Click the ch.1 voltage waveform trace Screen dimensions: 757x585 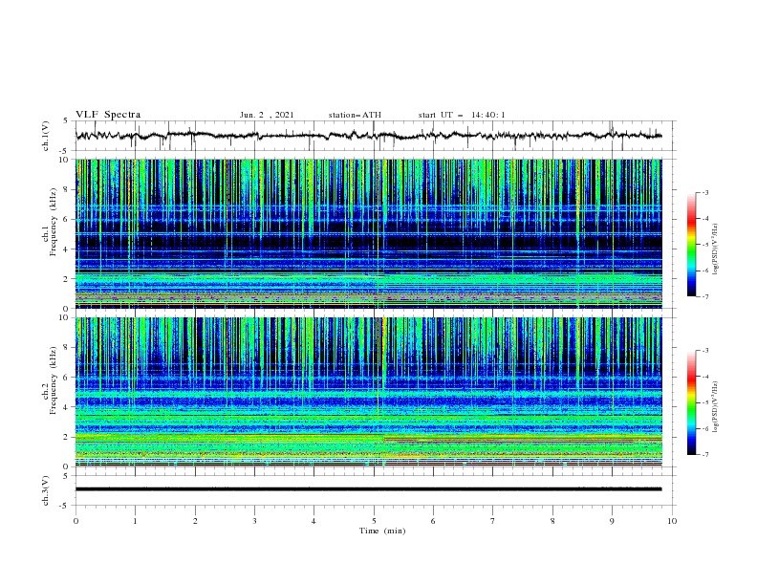pos(368,136)
